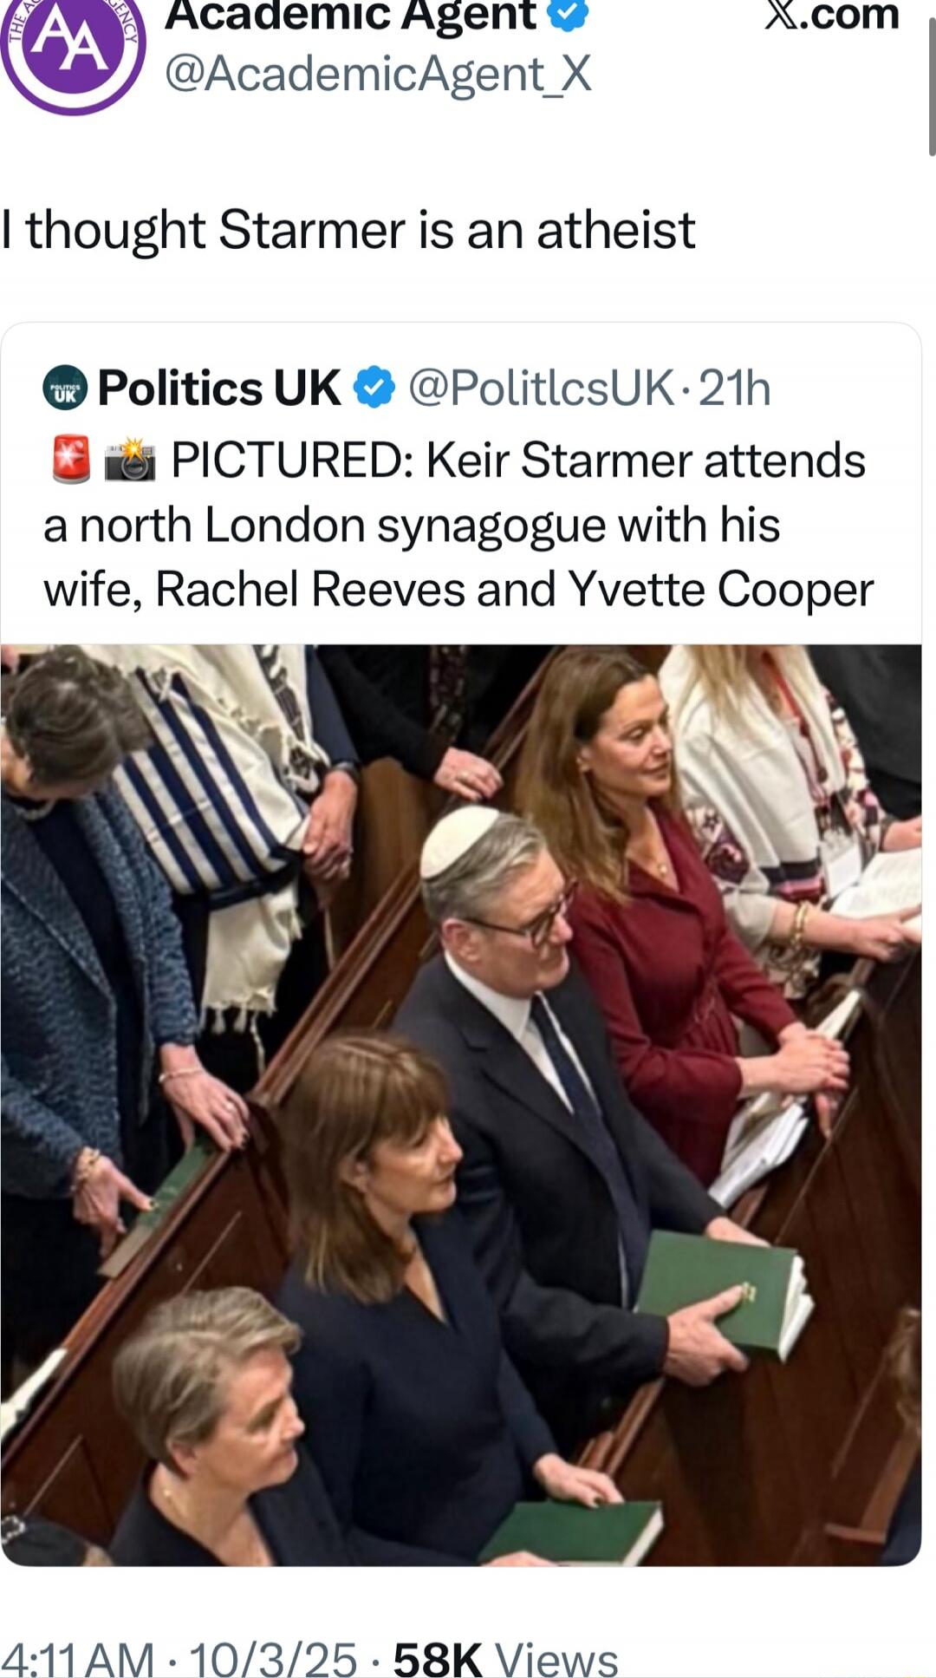Click the camera flash emoji

[x=130, y=460]
